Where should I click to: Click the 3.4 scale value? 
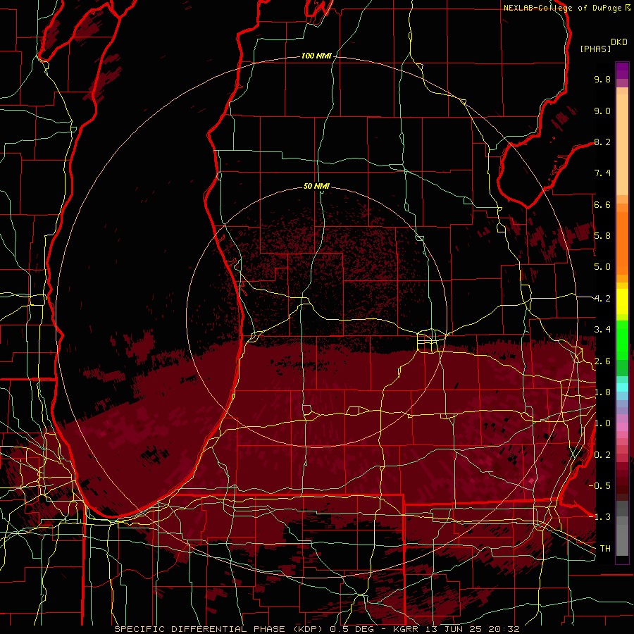click(x=602, y=330)
